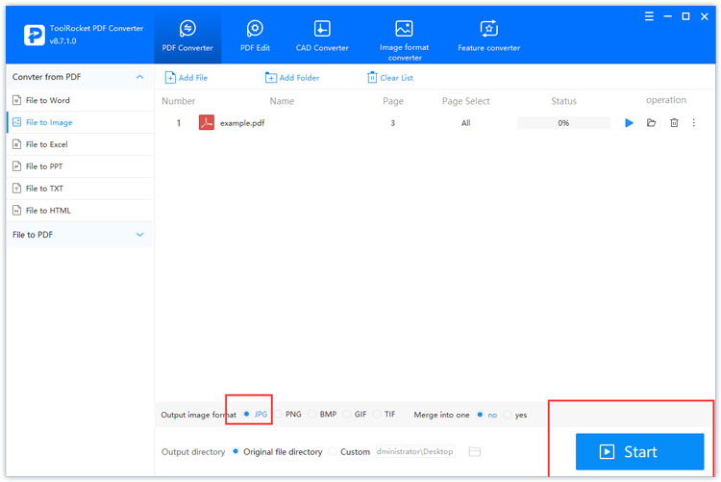Click the All page select value
The image size is (721, 482).
(466, 123)
